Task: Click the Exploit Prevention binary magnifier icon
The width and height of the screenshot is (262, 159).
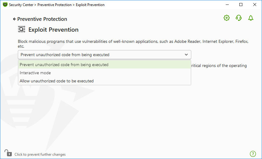Action: (x=21, y=29)
